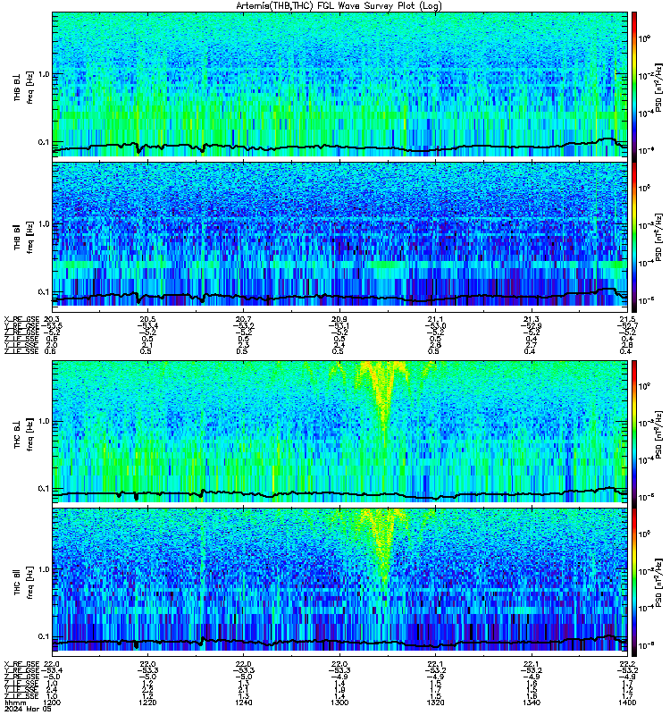The width and height of the screenshot is (670, 715).
Task: Click the PSD [nT²/Hz] label beside THB B-perpendicular color bar
Action: [658, 88]
